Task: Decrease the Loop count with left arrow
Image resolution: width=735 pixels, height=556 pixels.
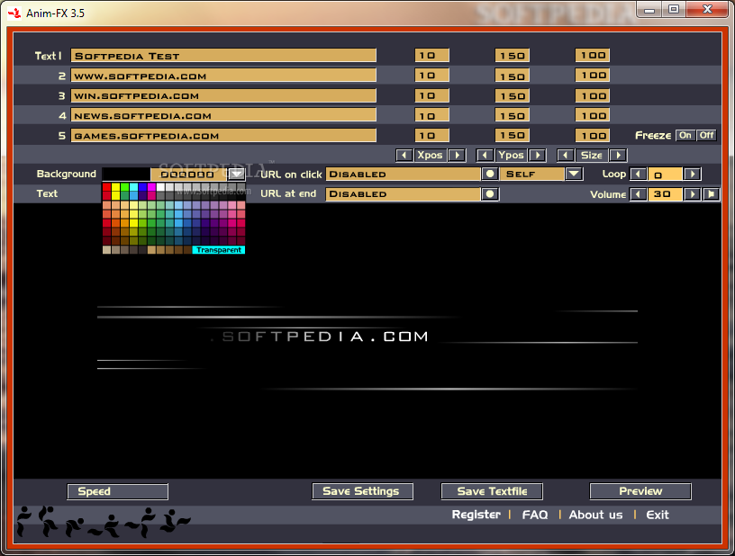Action: (x=638, y=175)
